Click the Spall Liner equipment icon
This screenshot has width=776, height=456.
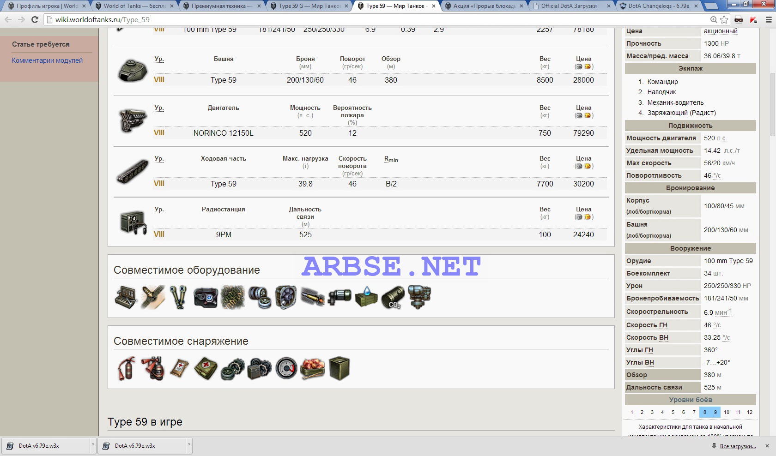[x=152, y=297]
